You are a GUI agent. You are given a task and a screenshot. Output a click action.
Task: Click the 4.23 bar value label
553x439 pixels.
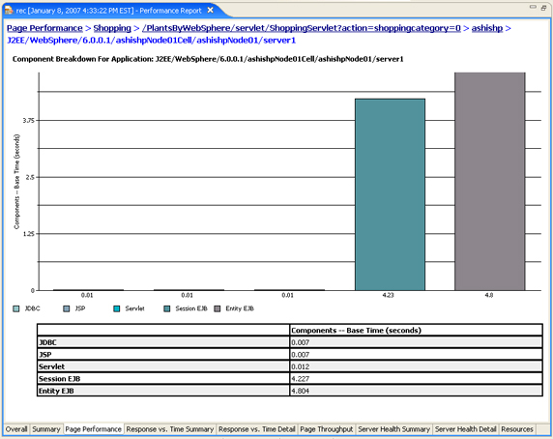388,295
